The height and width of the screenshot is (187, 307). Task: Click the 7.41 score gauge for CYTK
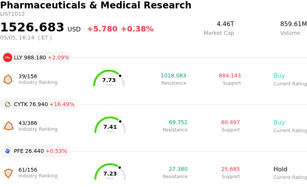coord(110,125)
